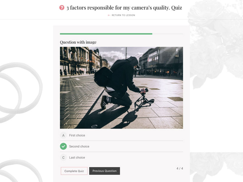The image size is (243, 182).
Task: Click the Complete Quiz button
Action: coord(74,171)
